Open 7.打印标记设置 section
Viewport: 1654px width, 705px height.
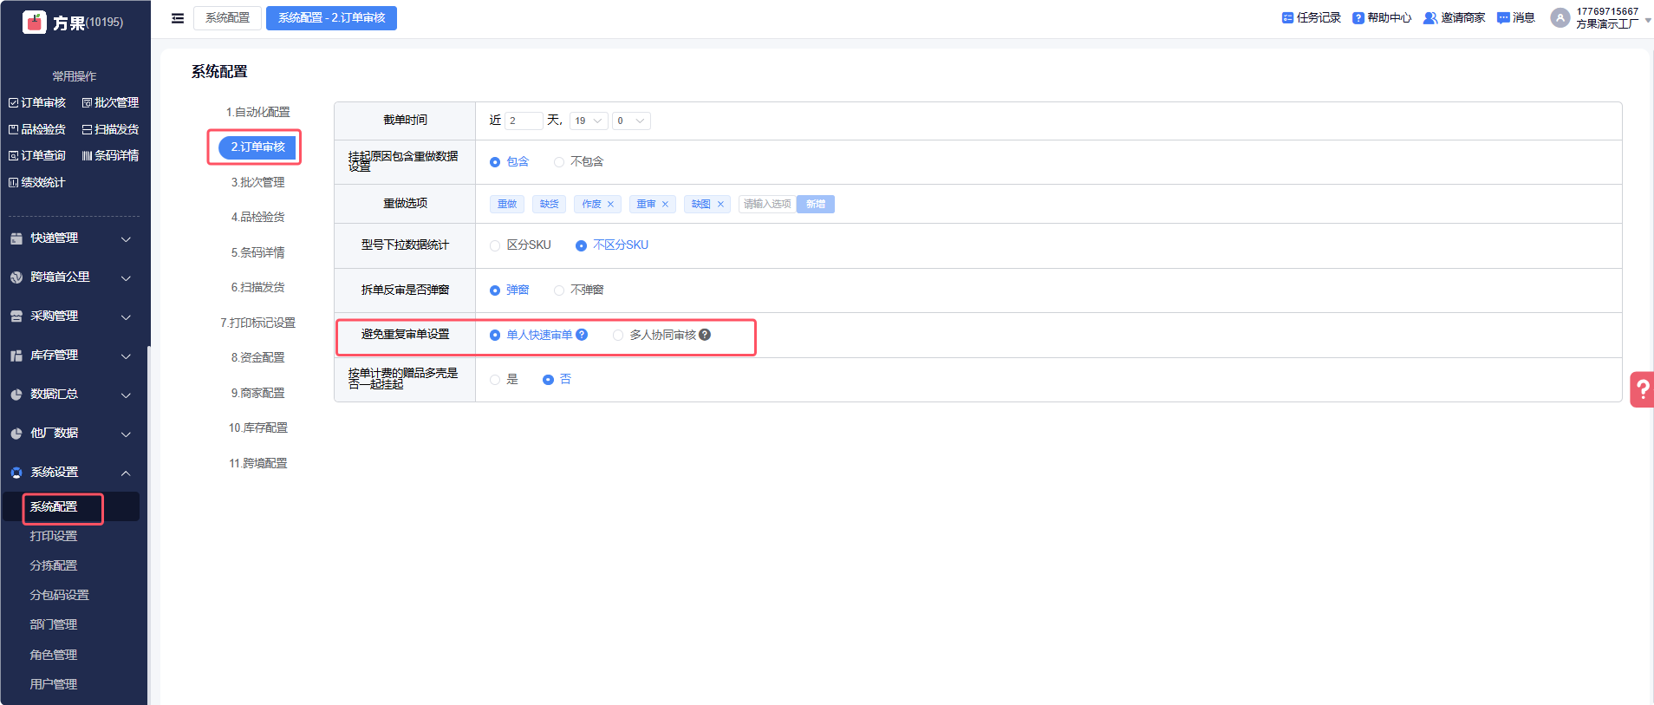click(x=258, y=323)
